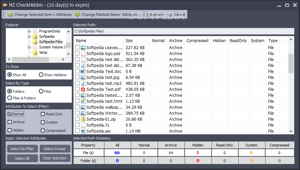This screenshot has width=300, height=170.
Task: Select the Show Hiddens radio button
Action: tap(41, 75)
